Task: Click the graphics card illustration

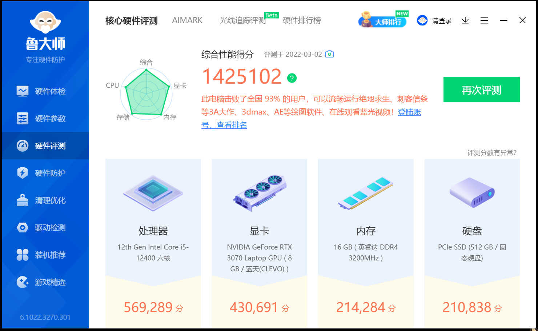Action: coord(259,193)
